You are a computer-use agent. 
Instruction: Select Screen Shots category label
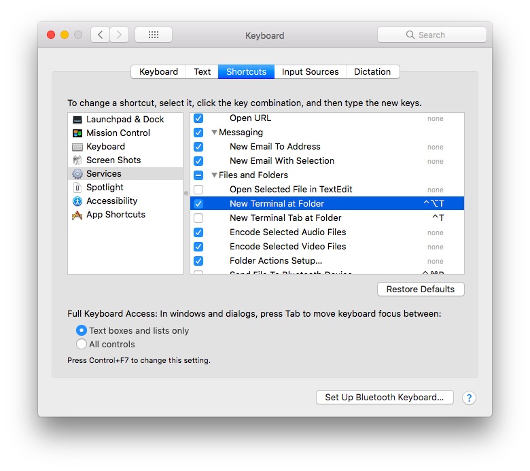point(113,160)
